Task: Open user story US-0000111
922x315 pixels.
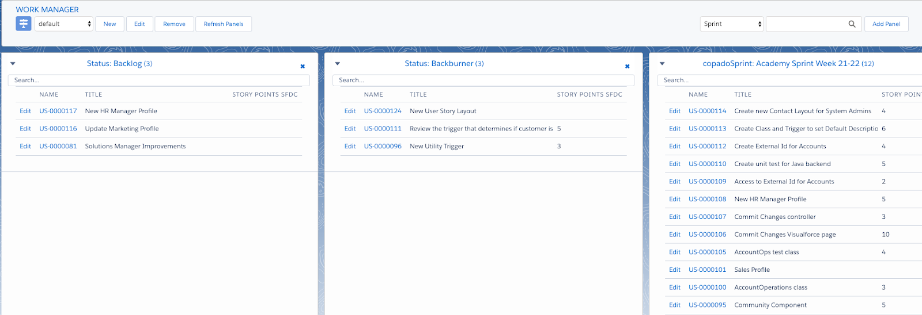Action: 383,129
